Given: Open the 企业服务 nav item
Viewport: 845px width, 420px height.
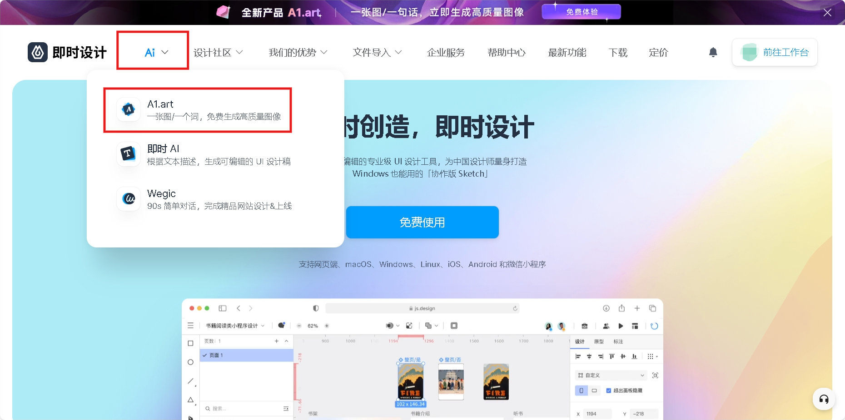Looking at the screenshot, I should [446, 53].
